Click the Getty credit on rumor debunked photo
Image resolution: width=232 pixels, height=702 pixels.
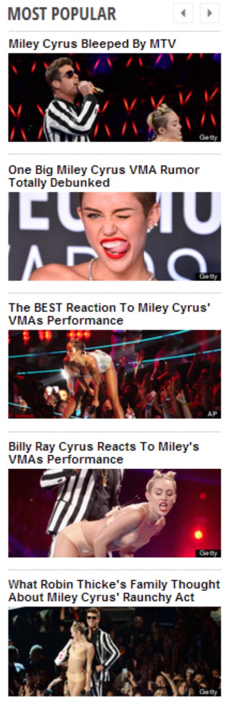click(x=208, y=276)
